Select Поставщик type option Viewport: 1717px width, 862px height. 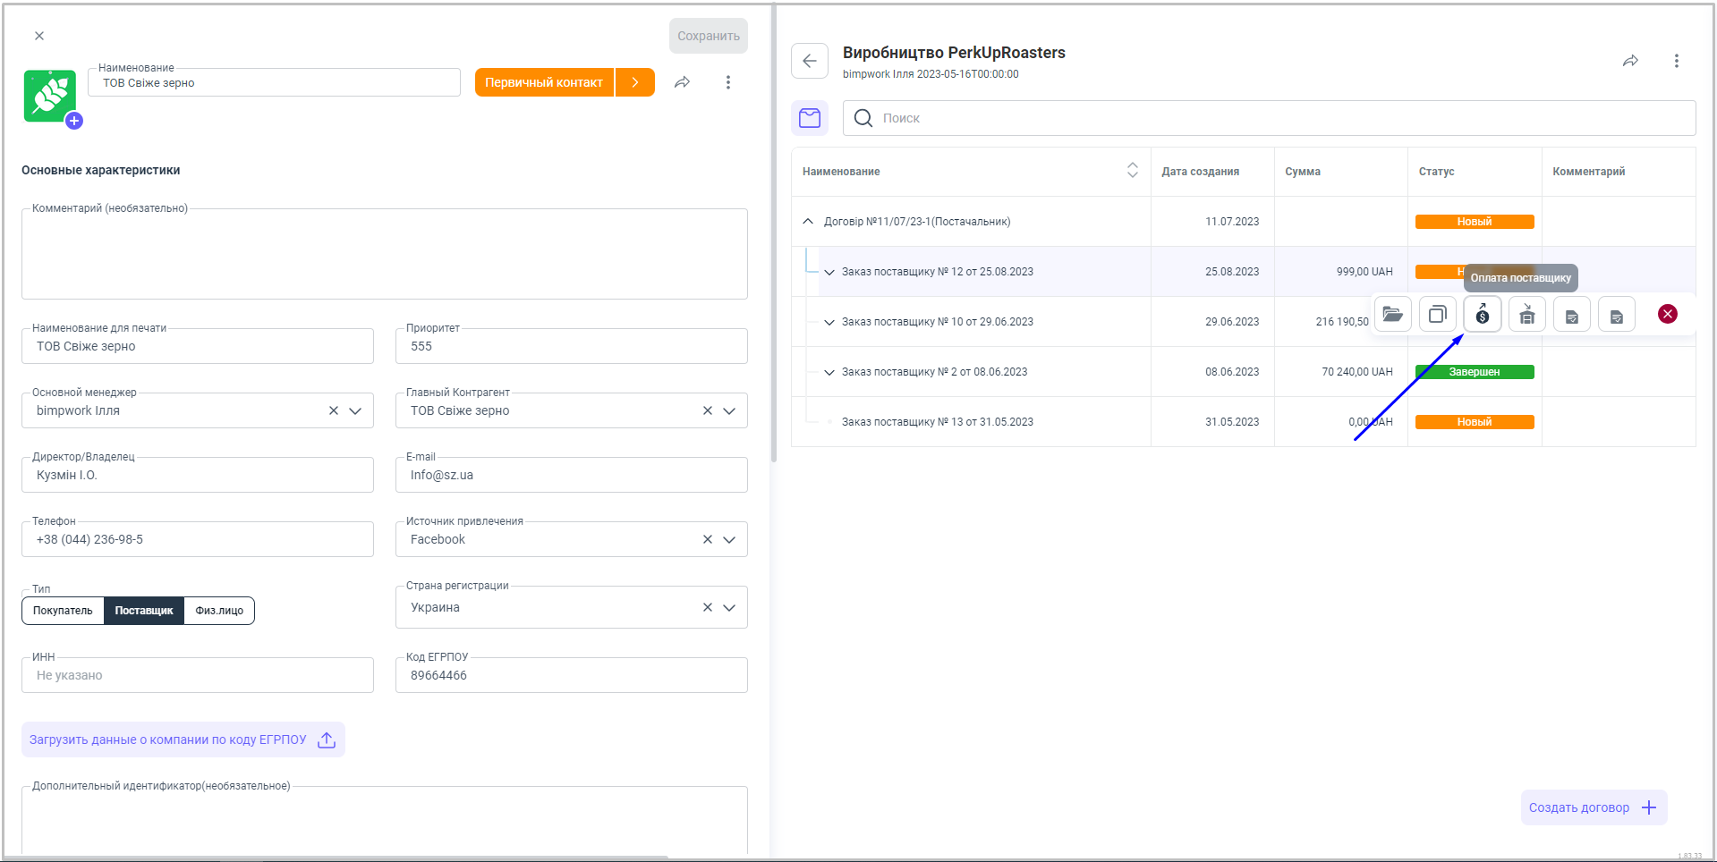(144, 611)
